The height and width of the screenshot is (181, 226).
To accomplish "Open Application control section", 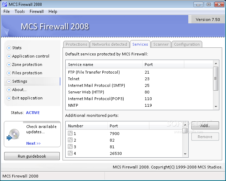I will tap(31, 56).
